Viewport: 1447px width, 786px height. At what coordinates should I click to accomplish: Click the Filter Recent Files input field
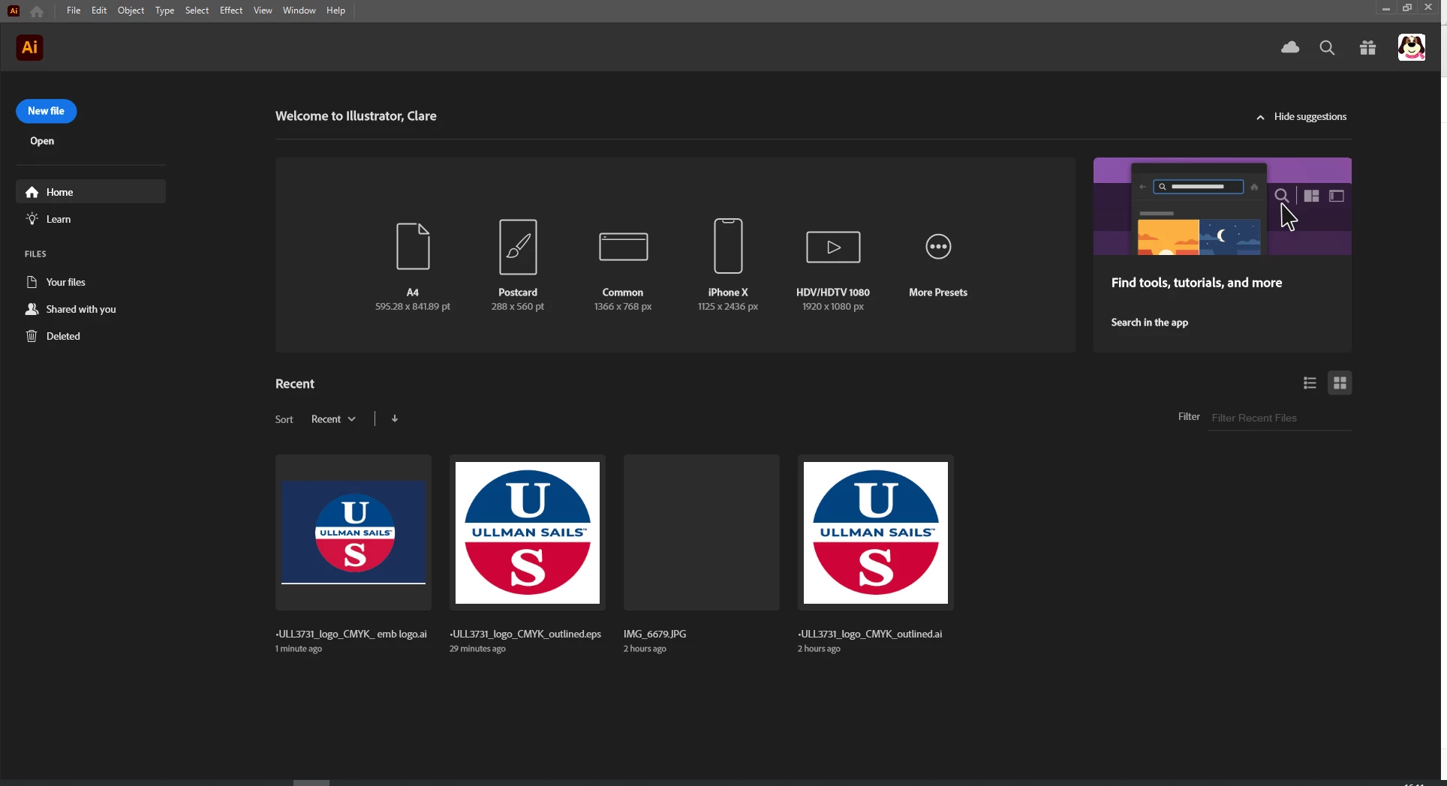(x=1280, y=418)
